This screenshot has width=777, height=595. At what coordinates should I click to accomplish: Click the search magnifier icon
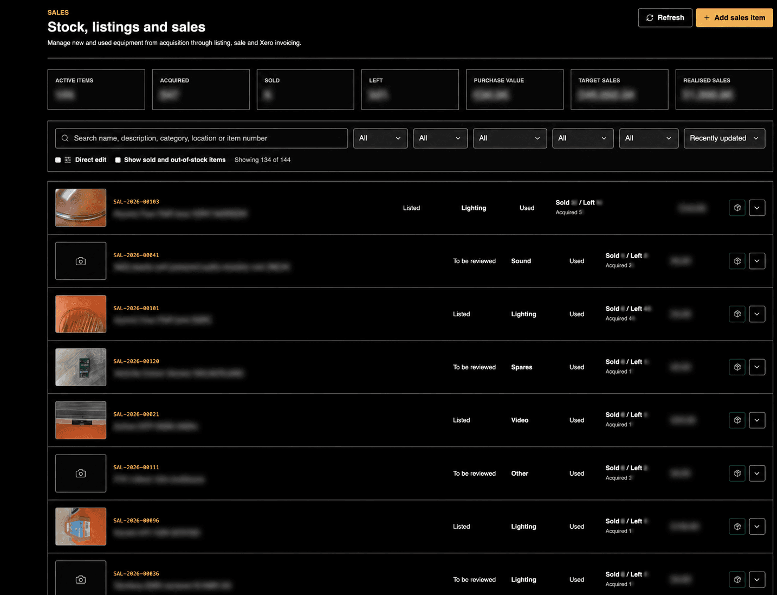click(x=65, y=138)
